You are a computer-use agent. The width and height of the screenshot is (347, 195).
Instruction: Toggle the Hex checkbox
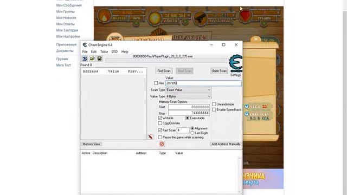click(156, 83)
